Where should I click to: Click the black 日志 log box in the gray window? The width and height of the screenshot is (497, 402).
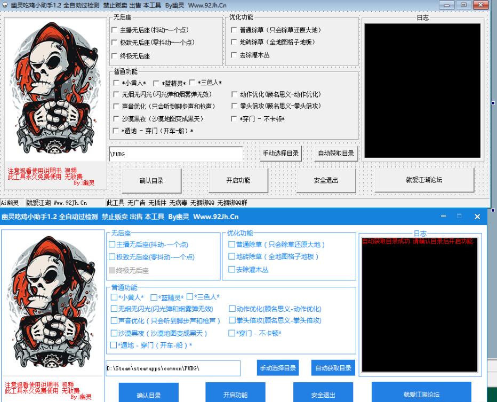pyautogui.click(x=422, y=91)
